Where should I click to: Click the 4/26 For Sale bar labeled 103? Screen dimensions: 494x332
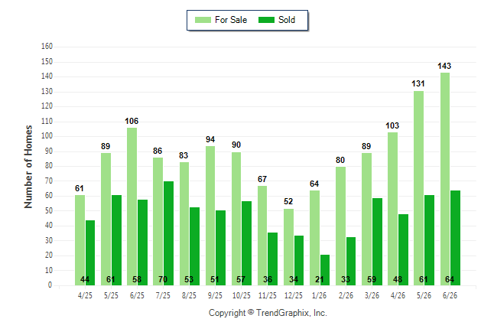392,209
